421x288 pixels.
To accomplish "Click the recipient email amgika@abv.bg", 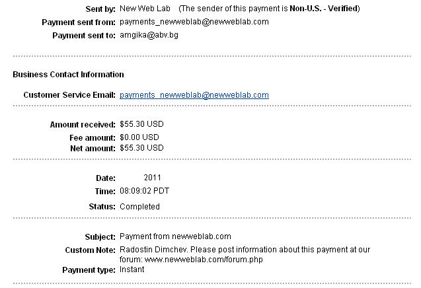I will 149,35.
